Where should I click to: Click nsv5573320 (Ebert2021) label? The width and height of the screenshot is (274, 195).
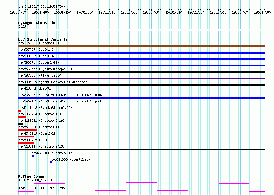coord(39,127)
